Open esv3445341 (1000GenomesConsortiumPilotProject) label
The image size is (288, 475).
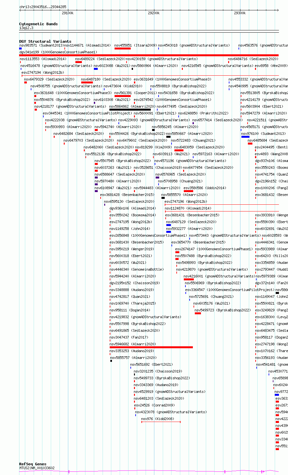87,113
